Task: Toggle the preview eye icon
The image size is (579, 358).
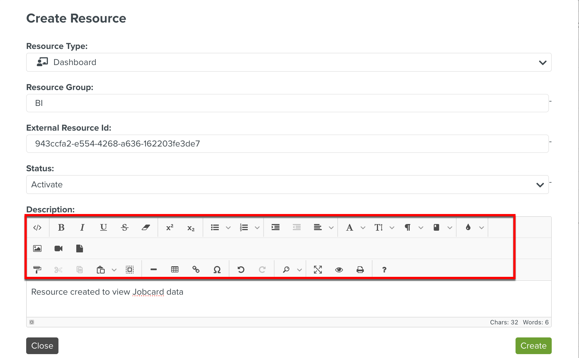Action: (x=339, y=270)
